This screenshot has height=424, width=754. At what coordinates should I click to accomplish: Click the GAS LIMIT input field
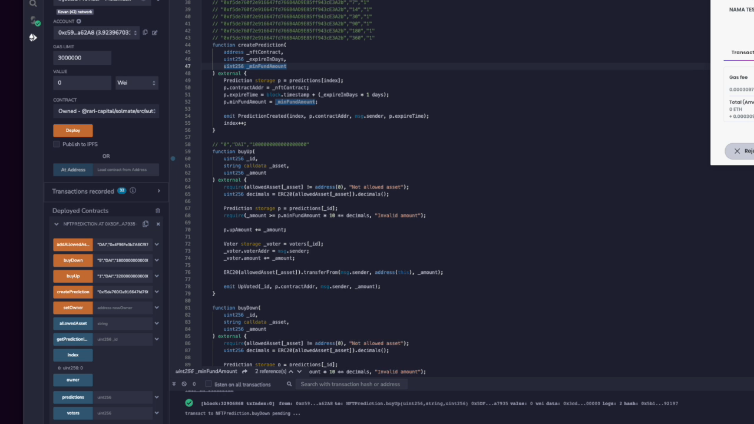click(82, 58)
